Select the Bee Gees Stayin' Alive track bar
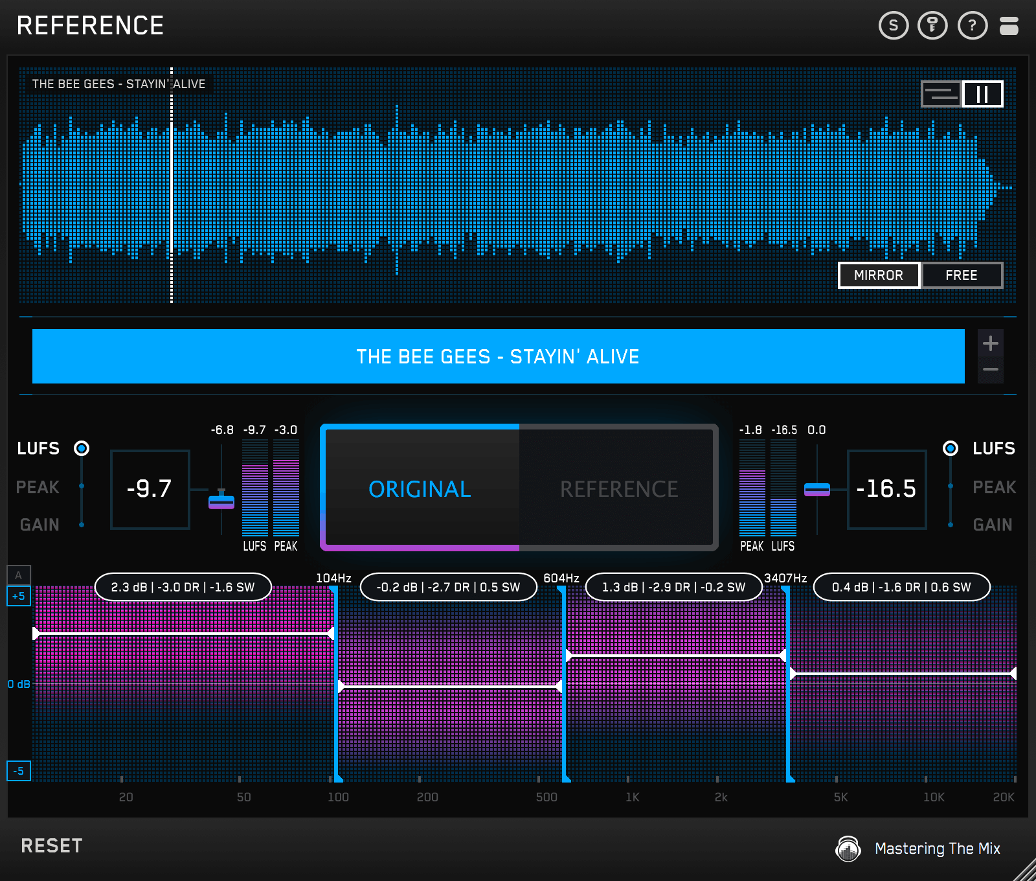The width and height of the screenshot is (1036, 881). pyautogui.click(x=498, y=356)
